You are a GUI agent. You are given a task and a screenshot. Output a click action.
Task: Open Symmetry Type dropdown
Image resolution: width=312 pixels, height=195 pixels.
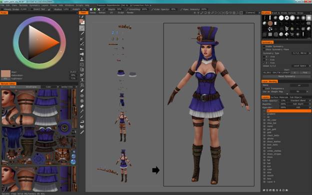301,53
